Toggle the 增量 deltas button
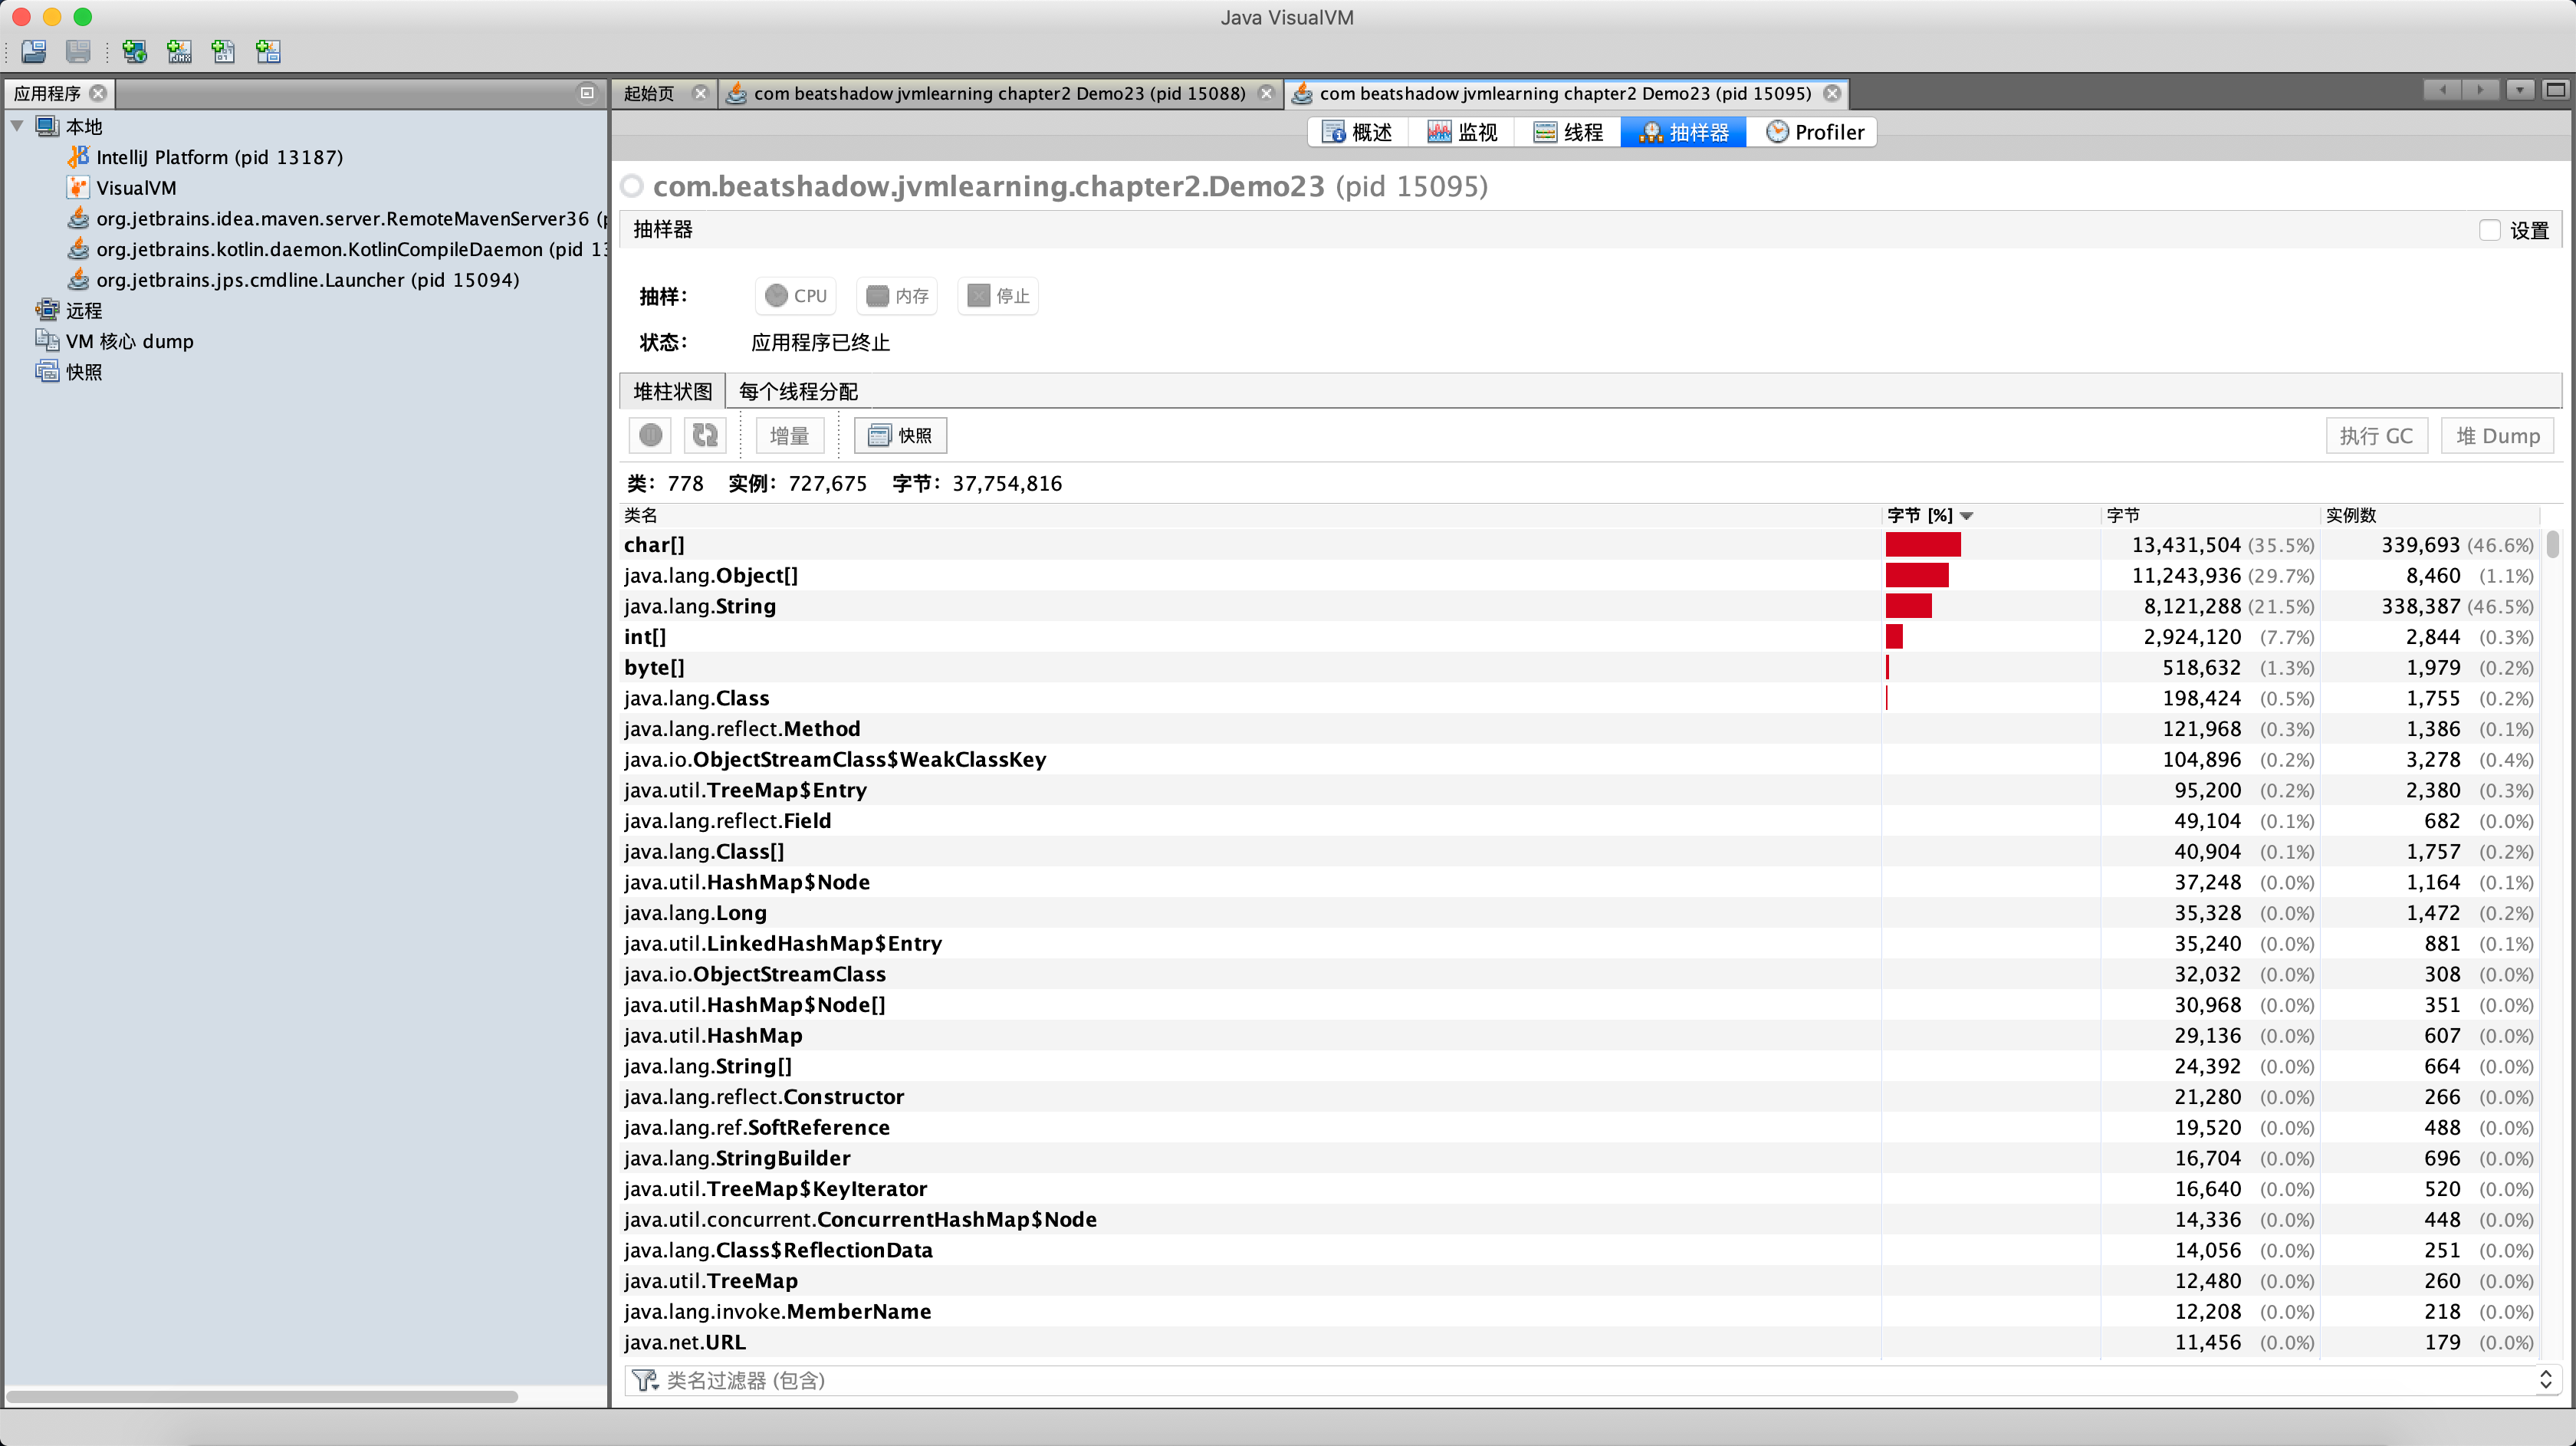The width and height of the screenshot is (2576, 1446). (789, 435)
